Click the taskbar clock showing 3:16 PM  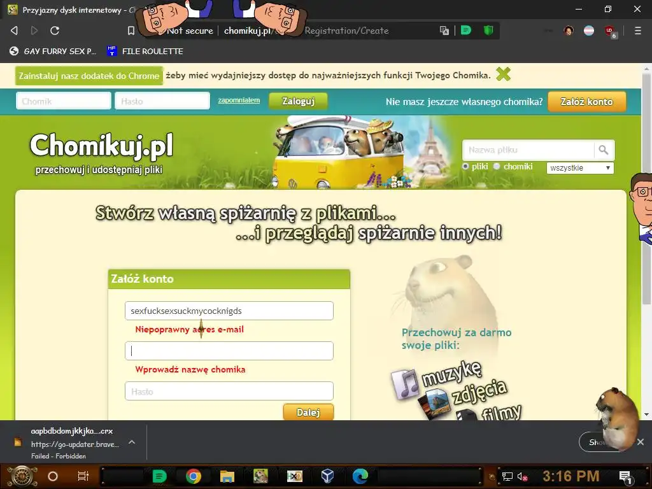pos(571,476)
